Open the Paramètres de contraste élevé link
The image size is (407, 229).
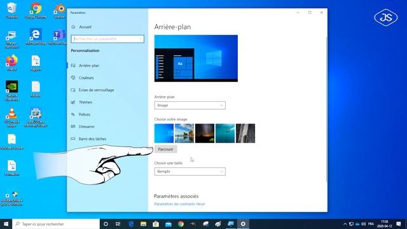click(179, 204)
